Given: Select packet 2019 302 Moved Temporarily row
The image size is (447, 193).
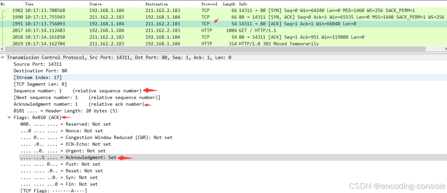Looking at the screenshot, I should pyautogui.click(x=223, y=43).
